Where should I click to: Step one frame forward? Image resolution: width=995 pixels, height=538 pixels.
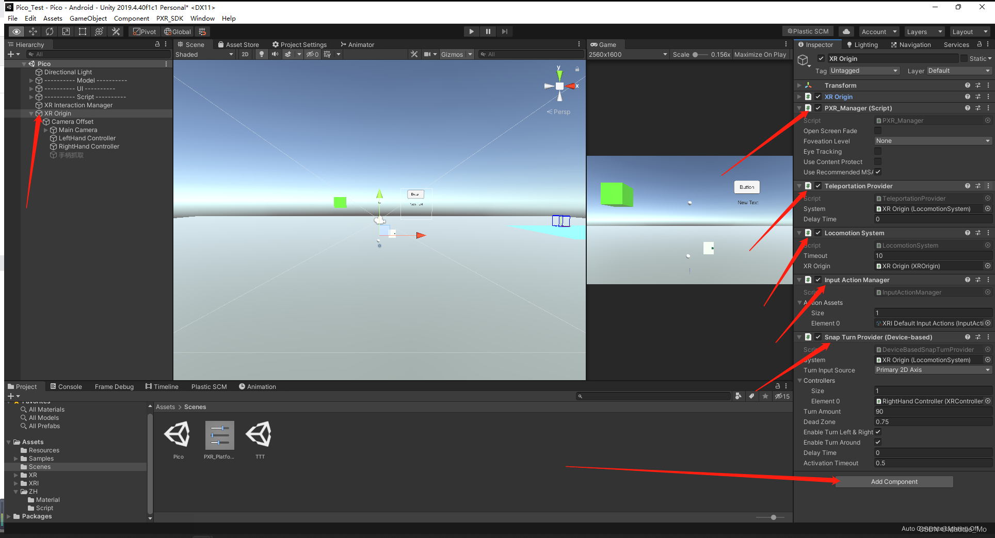coord(505,31)
